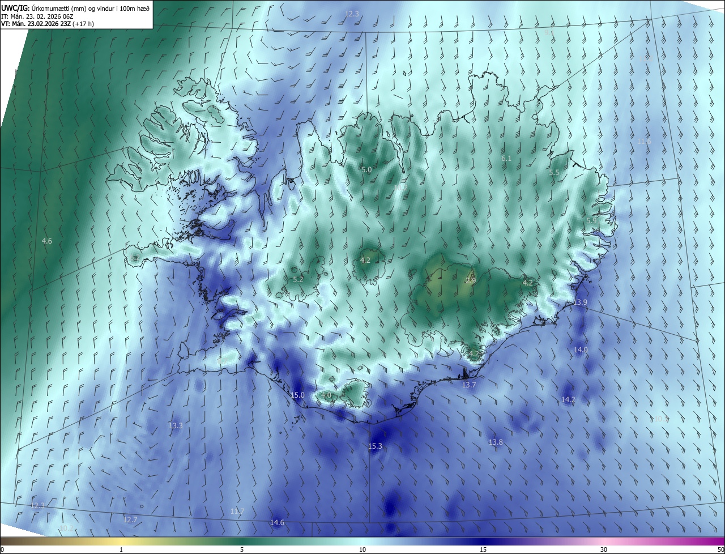Click the 13.9 value label
Viewport: 725px width, 554px height.
[x=580, y=303]
